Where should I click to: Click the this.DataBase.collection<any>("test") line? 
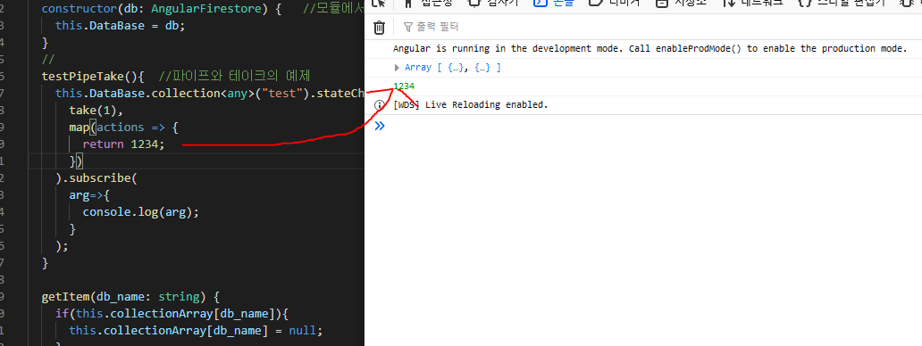click(x=210, y=94)
